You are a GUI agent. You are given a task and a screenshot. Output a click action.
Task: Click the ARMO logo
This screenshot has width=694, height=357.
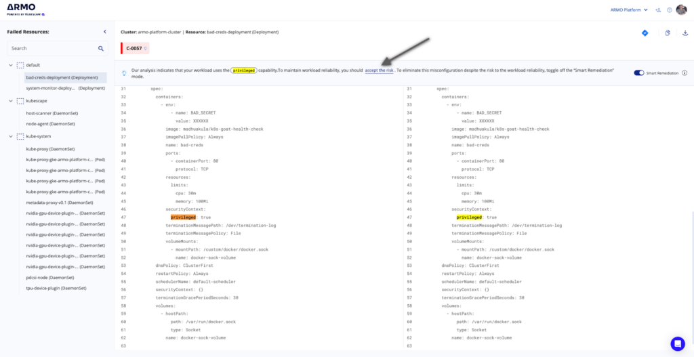[26, 9]
